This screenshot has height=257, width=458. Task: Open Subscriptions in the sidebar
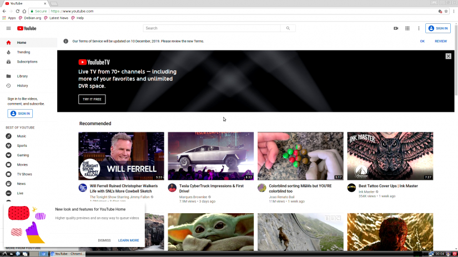(27, 61)
